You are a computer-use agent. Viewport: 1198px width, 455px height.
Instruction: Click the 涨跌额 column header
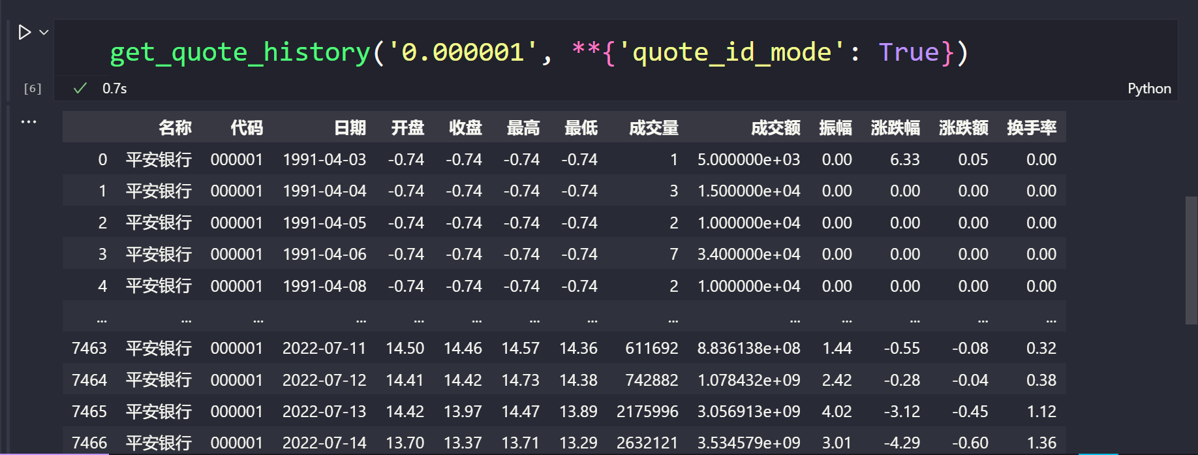coord(964,128)
